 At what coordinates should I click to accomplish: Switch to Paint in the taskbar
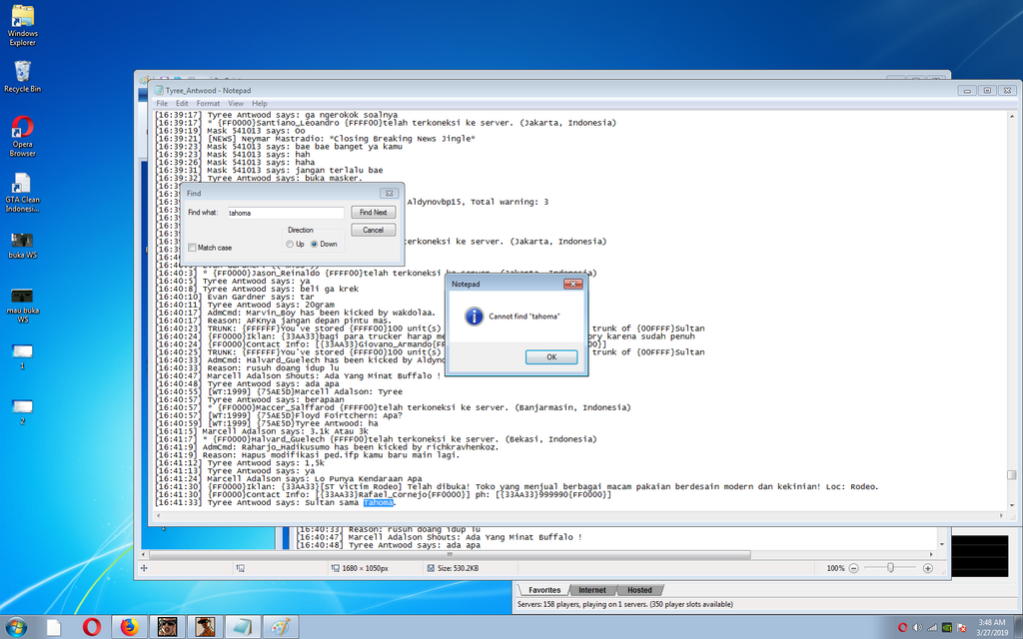point(281,627)
